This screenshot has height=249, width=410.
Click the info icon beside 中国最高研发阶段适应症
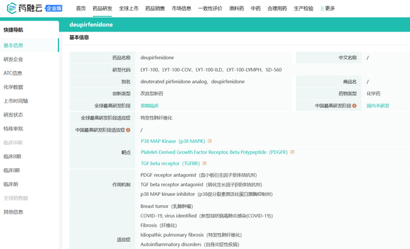pos(128,130)
